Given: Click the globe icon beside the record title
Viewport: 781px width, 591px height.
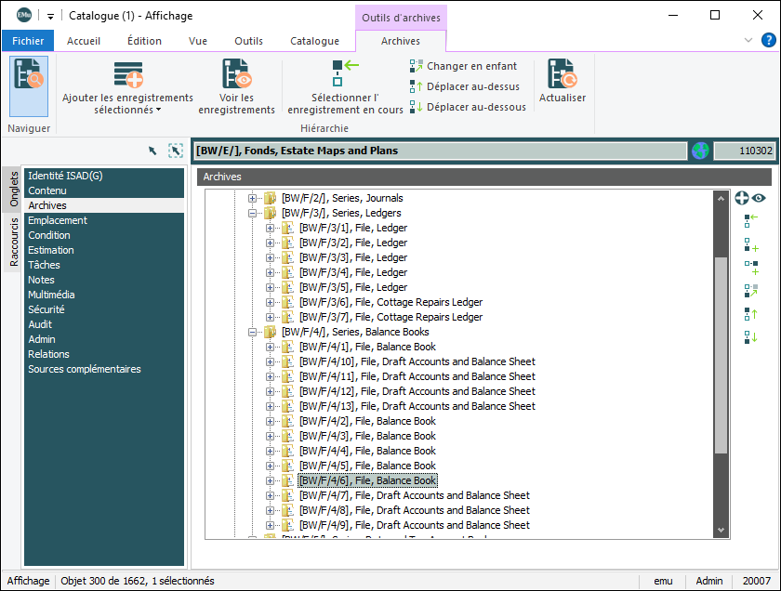Looking at the screenshot, I should coord(699,150).
